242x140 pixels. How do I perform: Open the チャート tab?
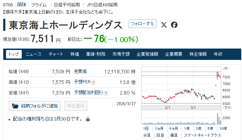[56, 54]
